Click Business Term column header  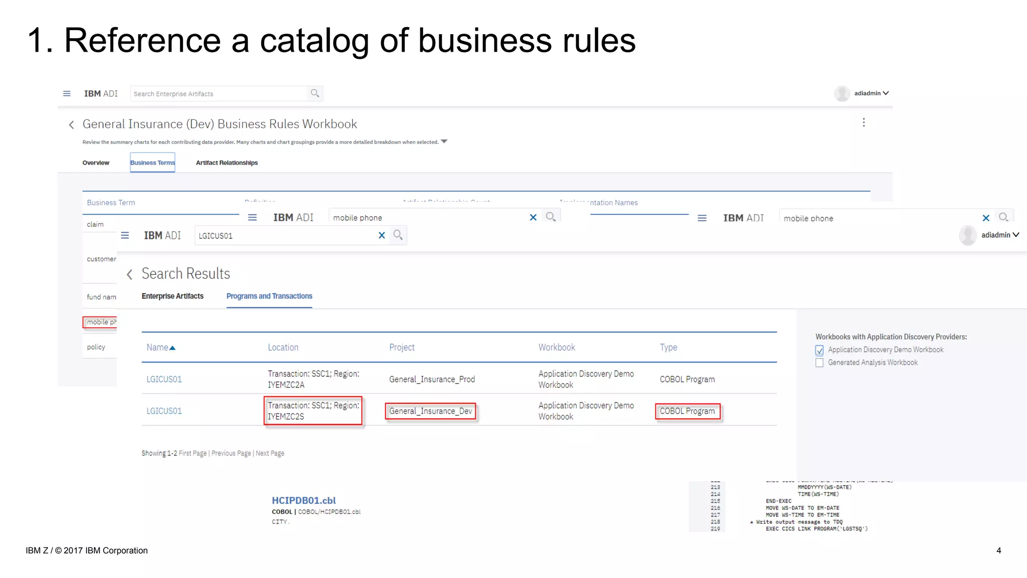111,203
